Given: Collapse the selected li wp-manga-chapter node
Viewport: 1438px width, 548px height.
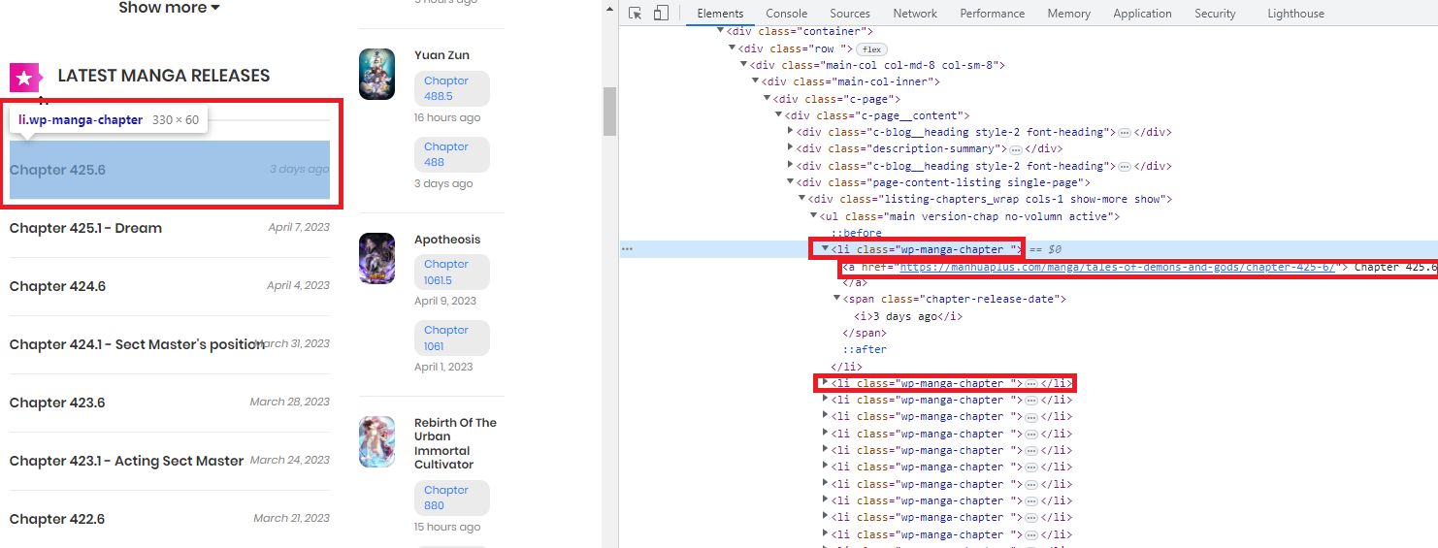Looking at the screenshot, I should pos(826,249).
